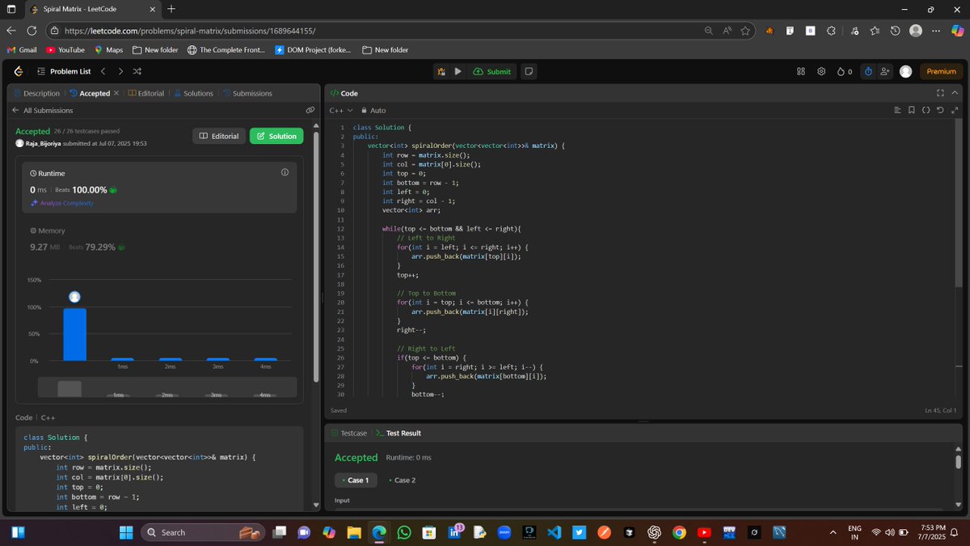Image resolution: width=970 pixels, height=546 pixels.
Task: Click the taskbar Search box
Action: 202,532
